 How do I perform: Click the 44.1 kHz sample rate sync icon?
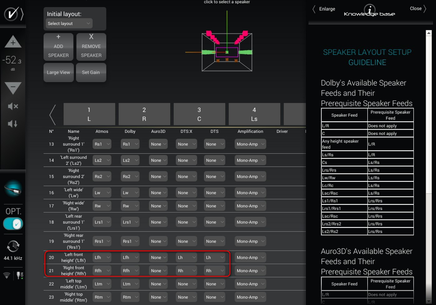coord(13,246)
